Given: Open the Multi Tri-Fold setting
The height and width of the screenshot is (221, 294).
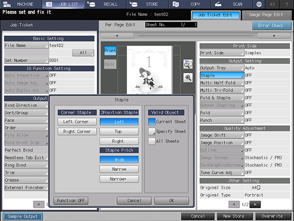Looking at the screenshot, I should (x=222, y=91).
